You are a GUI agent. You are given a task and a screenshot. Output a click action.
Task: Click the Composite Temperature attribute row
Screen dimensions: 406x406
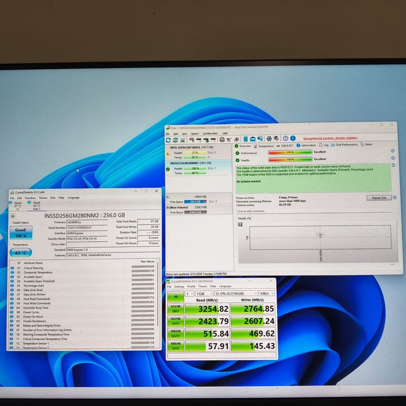(x=83, y=273)
